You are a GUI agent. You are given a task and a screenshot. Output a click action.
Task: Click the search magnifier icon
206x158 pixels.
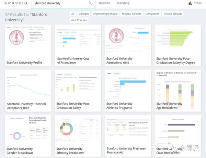[90, 3]
